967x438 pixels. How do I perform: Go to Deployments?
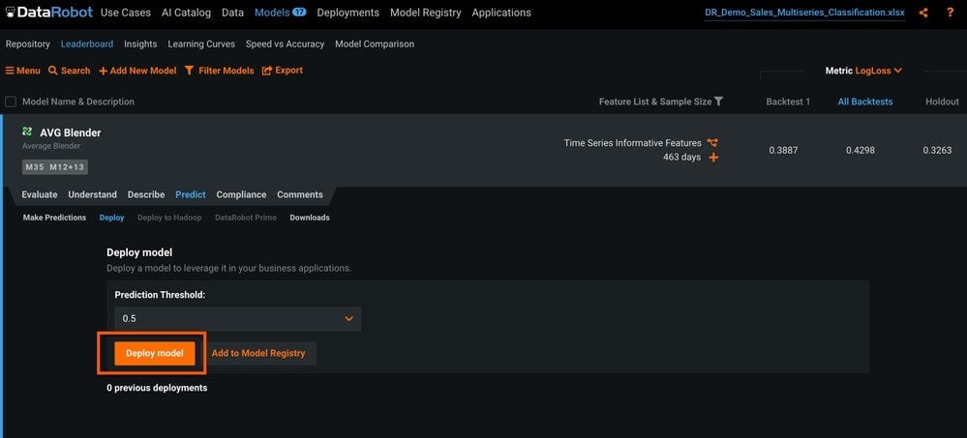(348, 13)
